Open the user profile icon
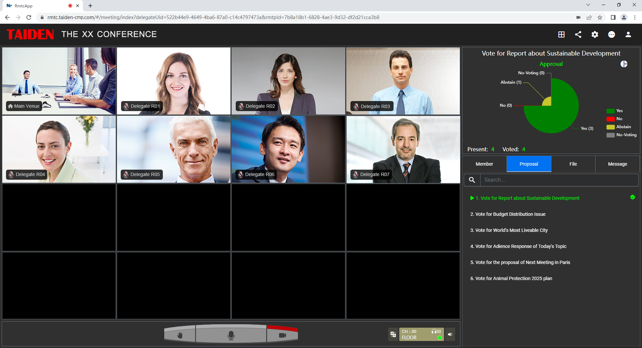Viewport: 642px width, 348px height. pyautogui.click(x=628, y=34)
